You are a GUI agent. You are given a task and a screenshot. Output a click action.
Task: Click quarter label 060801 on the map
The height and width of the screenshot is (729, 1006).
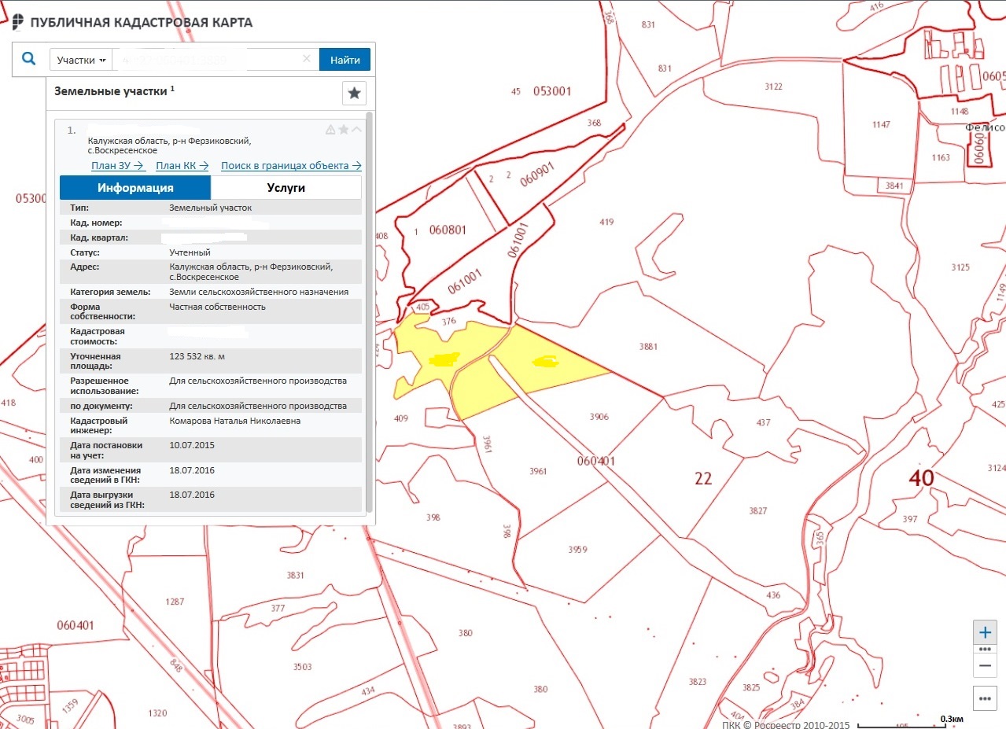[448, 230]
